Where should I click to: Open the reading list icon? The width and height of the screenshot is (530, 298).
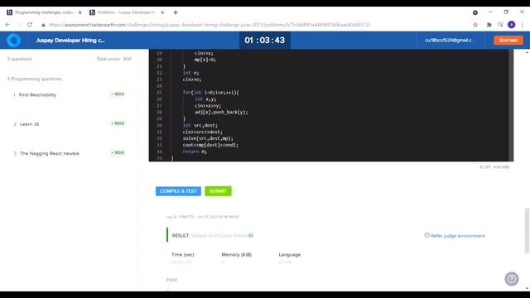(500, 25)
